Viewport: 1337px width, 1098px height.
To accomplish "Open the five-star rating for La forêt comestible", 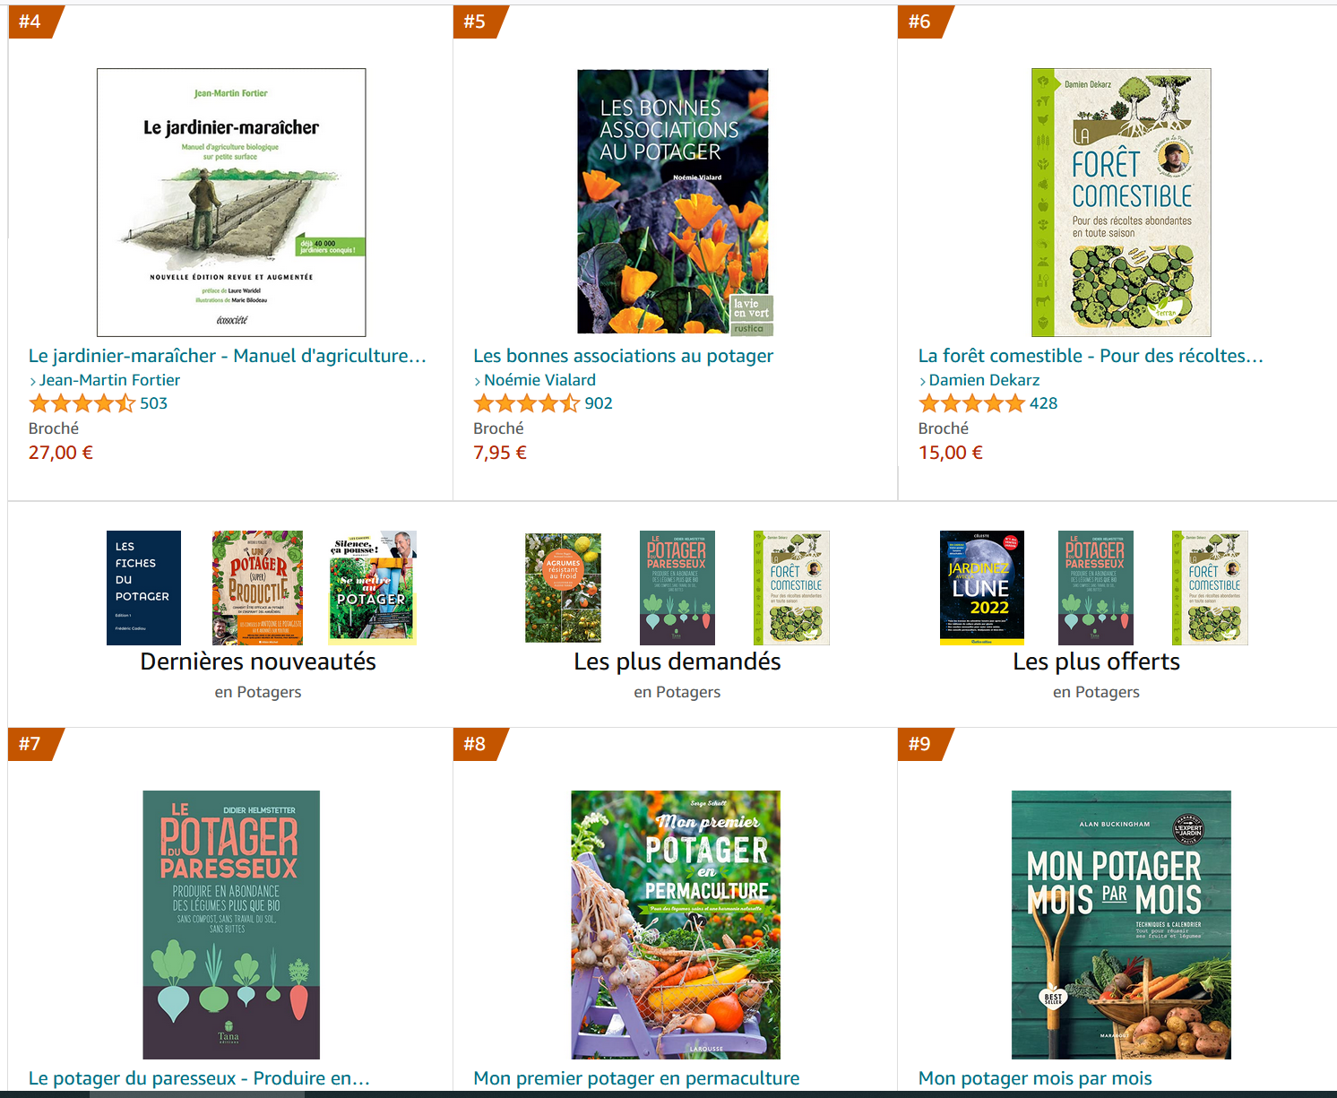I will (x=971, y=403).
